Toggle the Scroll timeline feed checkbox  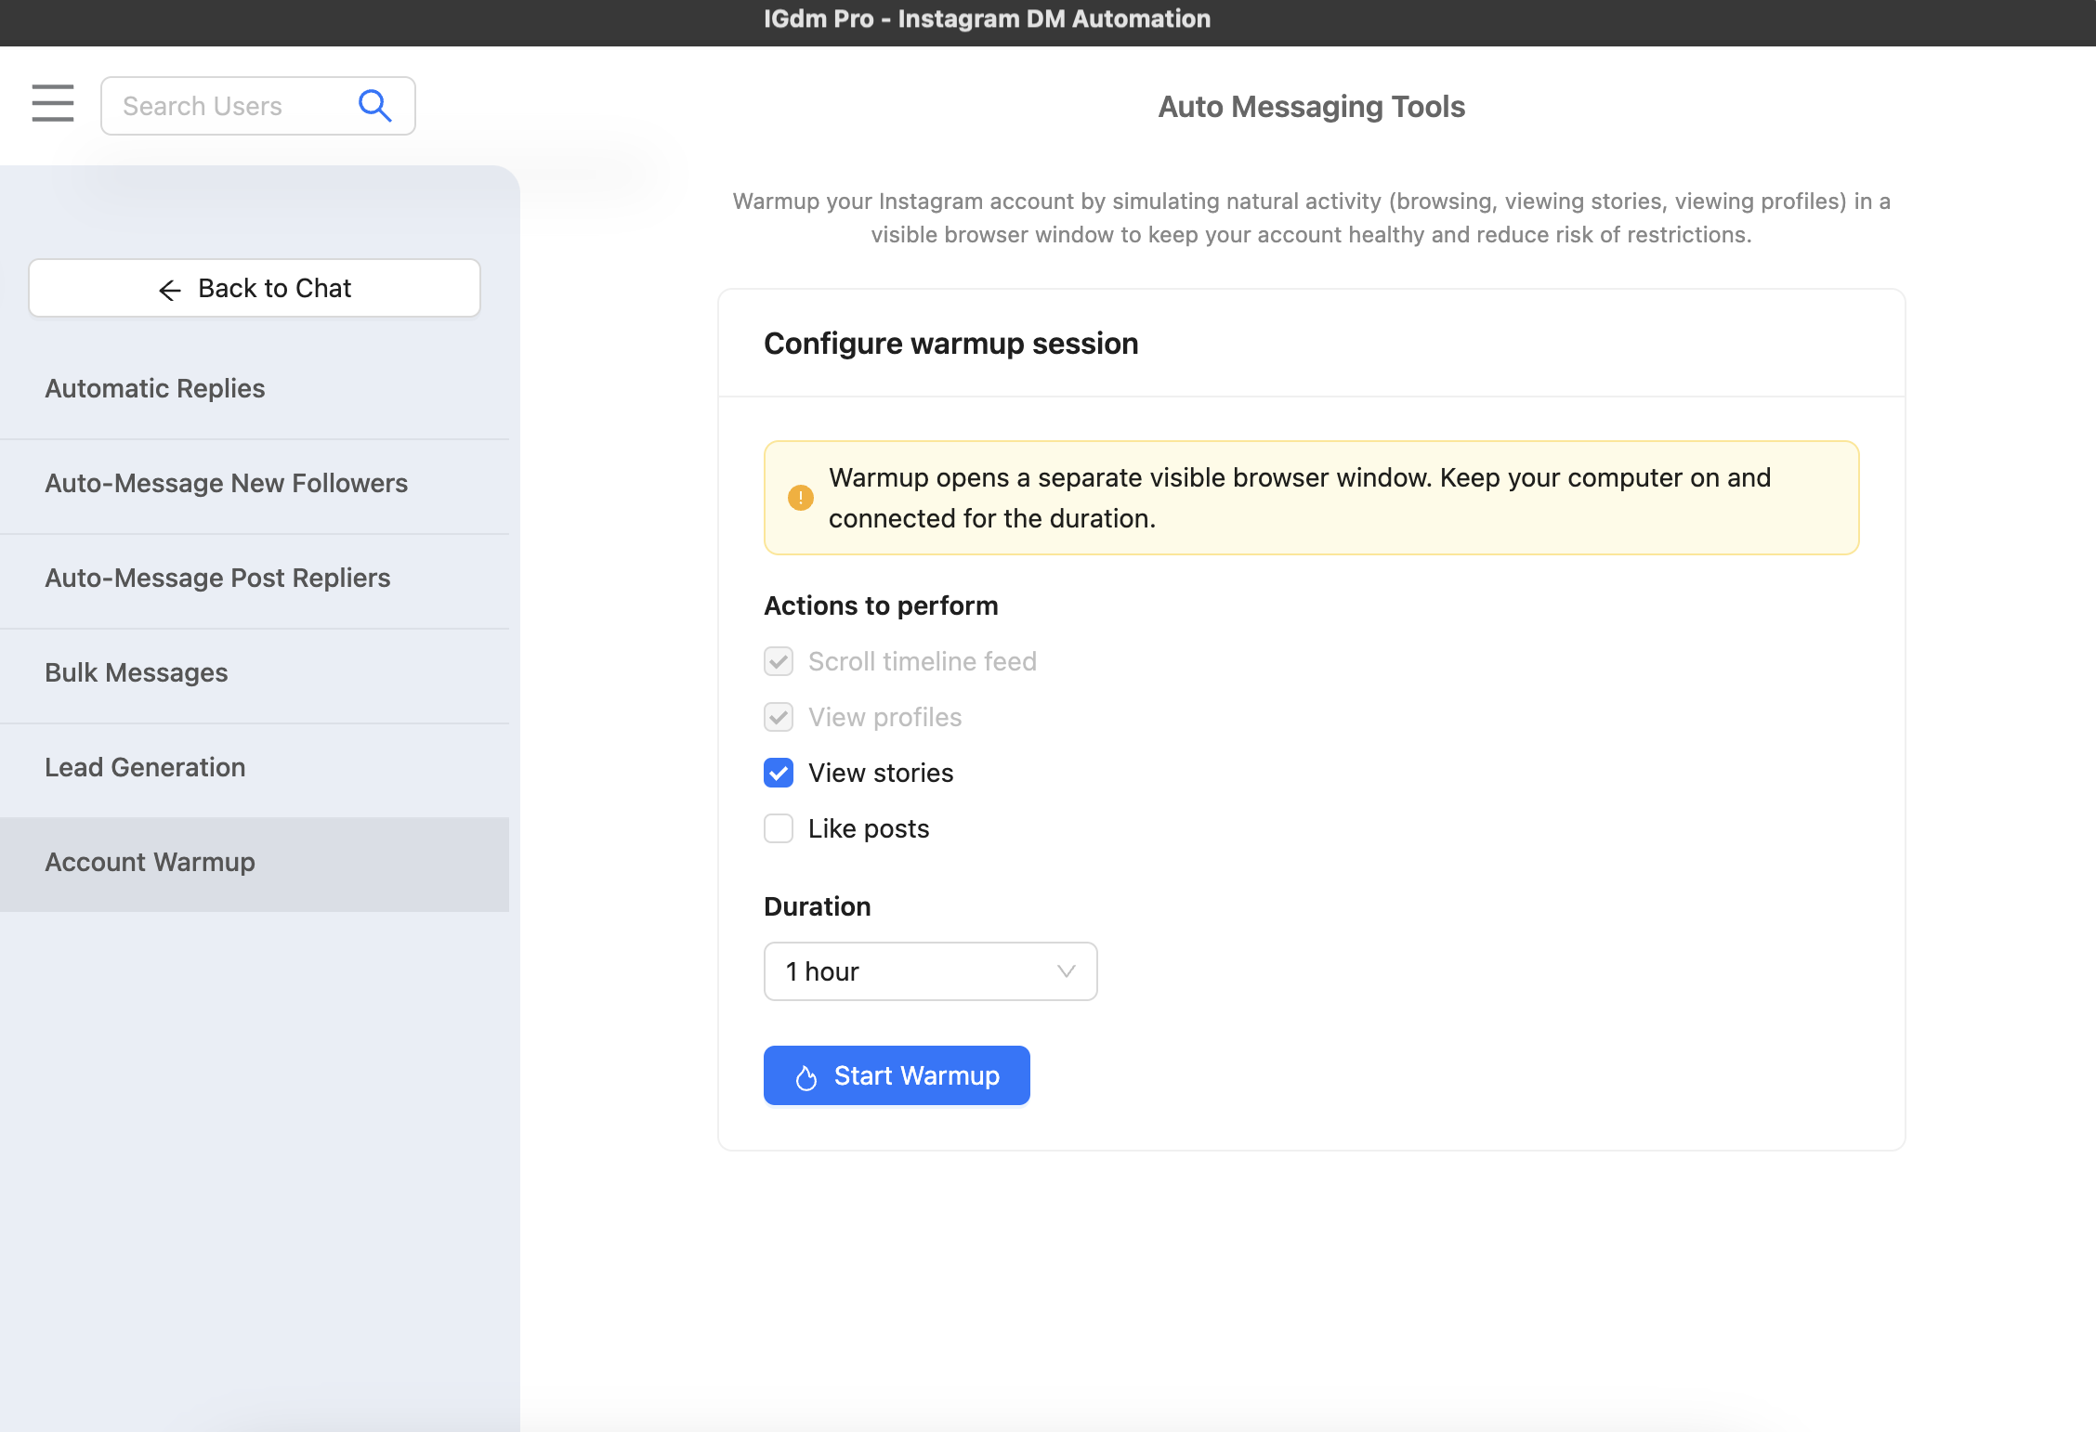tap(779, 661)
